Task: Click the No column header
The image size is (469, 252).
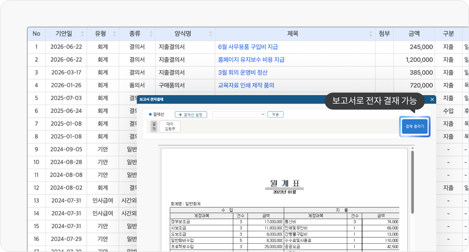Action: (36, 34)
